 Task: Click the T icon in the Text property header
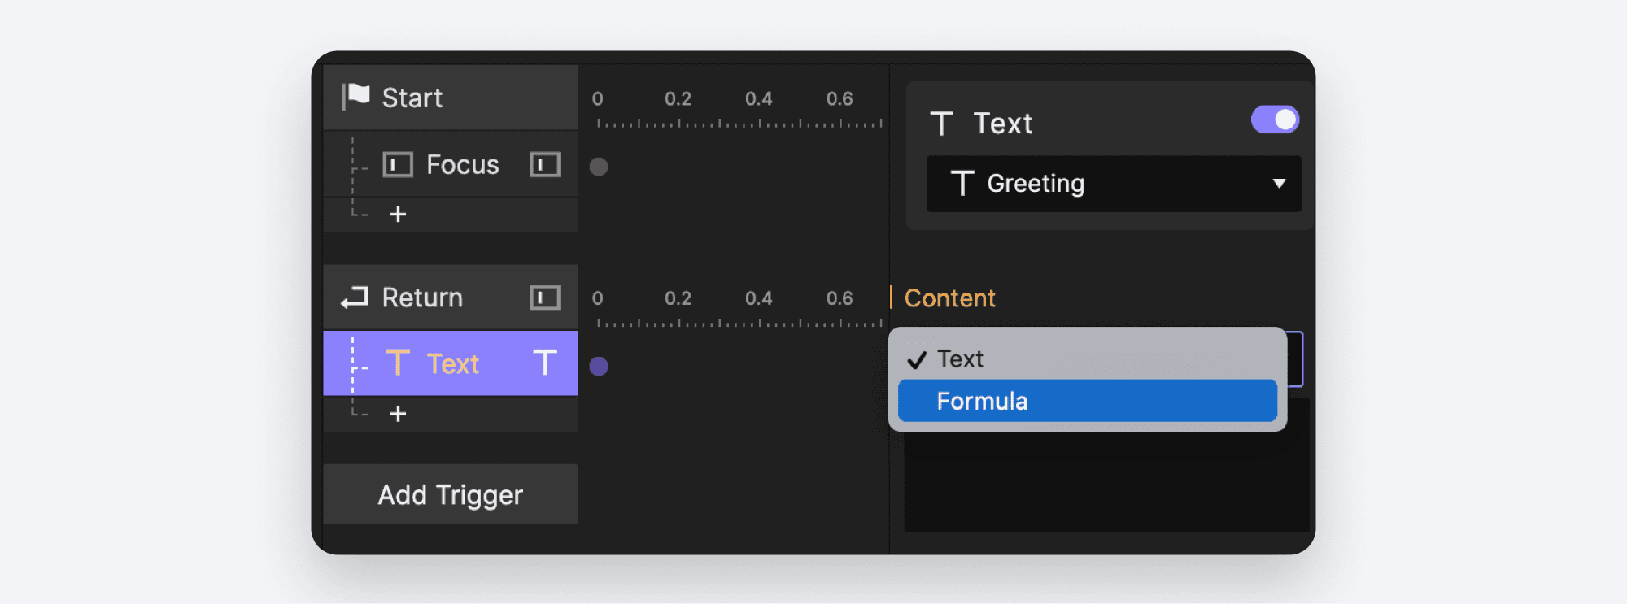click(x=942, y=123)
